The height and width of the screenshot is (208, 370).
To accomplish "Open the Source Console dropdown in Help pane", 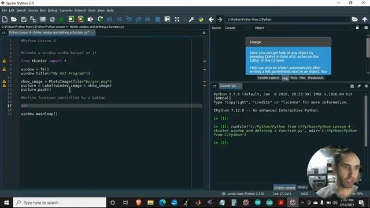I will point(236,28).
